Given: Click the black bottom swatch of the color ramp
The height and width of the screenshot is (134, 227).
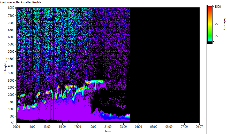Looking at the screenshot, I should [x=210, y=43].
